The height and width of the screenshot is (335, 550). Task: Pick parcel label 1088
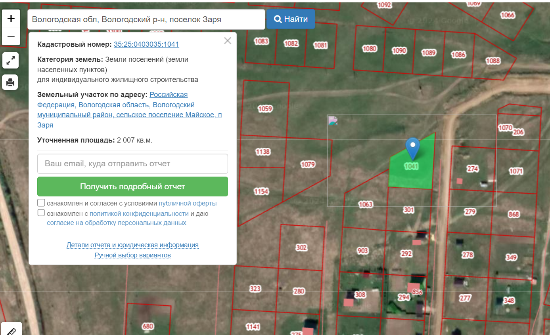click(x=493, y=61)
